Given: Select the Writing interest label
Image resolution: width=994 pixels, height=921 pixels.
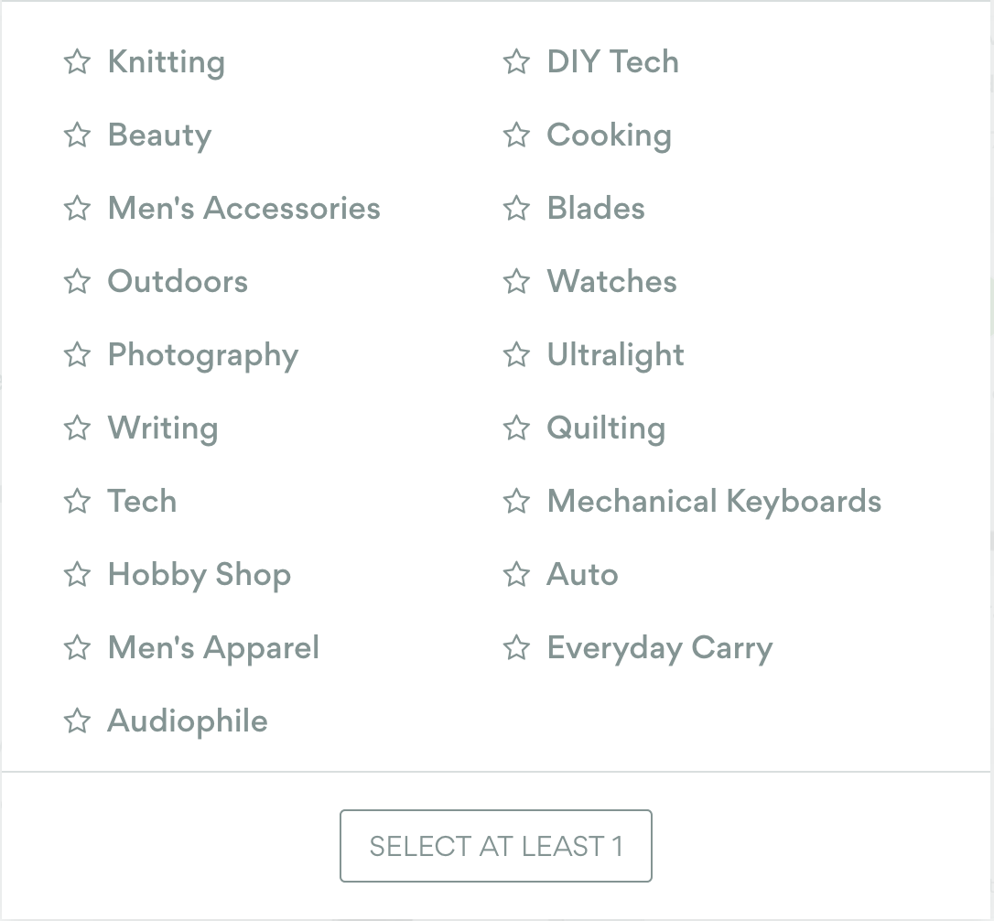Looking at the screenshot, I should (163, 428).
